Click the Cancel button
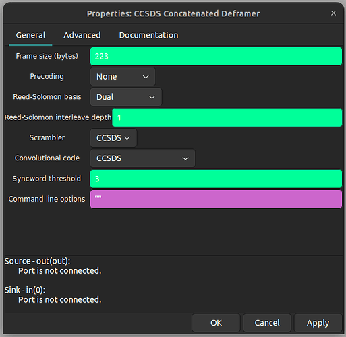 click(x=267, y=323)
